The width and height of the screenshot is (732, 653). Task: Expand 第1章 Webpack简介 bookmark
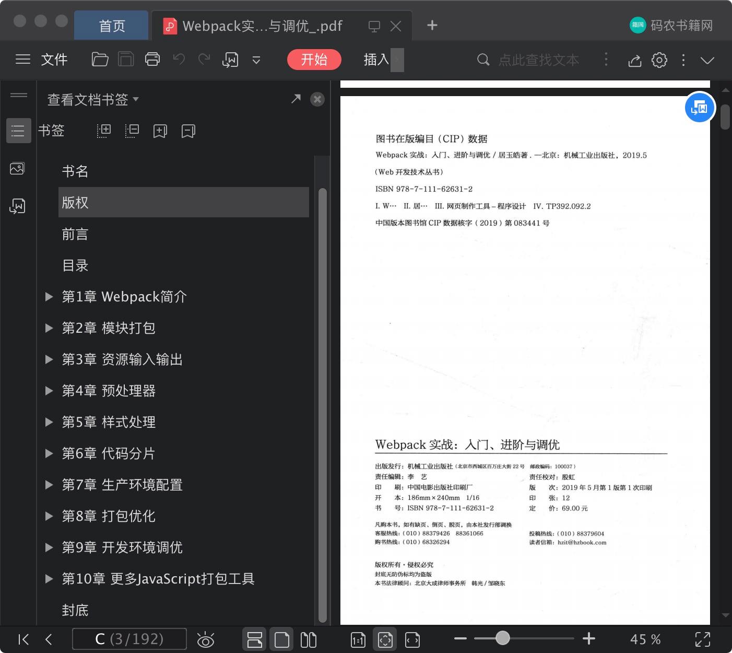49,297
